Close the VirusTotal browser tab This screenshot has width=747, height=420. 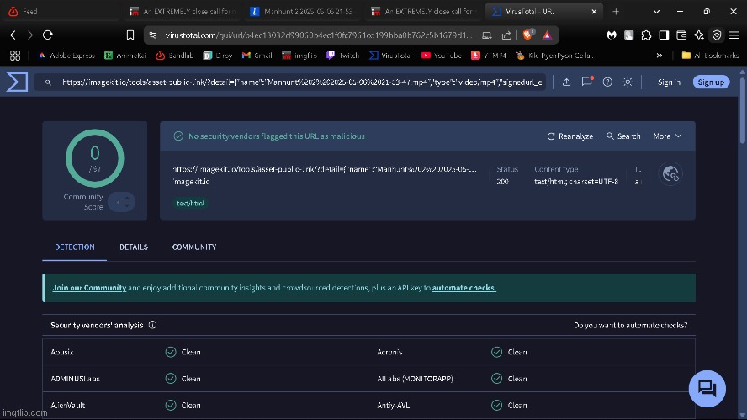594,12
